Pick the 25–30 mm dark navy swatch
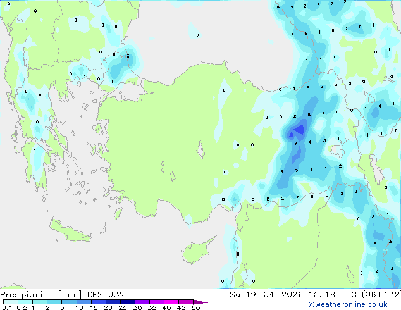Image resolution: width=401 pixels, height=310 pixels. pyautogui.click(x=128, y=302)
